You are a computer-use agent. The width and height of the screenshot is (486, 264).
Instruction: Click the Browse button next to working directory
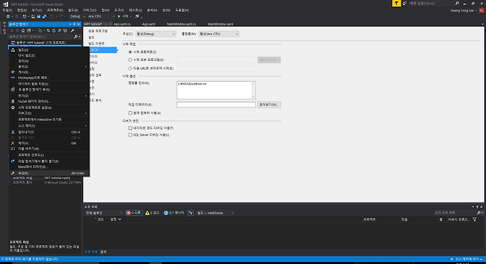pos(269,105)
